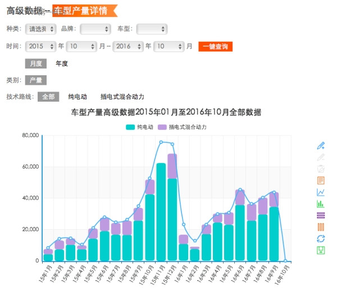Select the 产量 category tab
The image size is (337, 296).
pos(36,80)
